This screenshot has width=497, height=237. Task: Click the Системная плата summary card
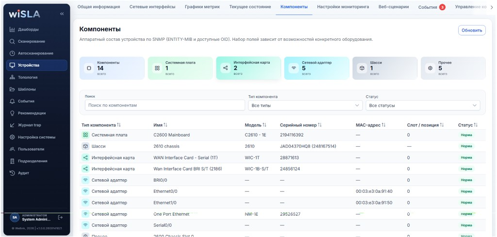pyautogui.click(x=181, y=68)
